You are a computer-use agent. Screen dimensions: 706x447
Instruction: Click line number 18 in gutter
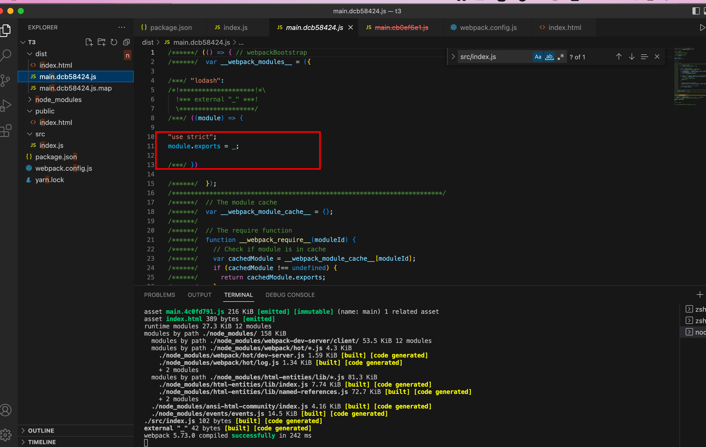click(x=150, y=212)
